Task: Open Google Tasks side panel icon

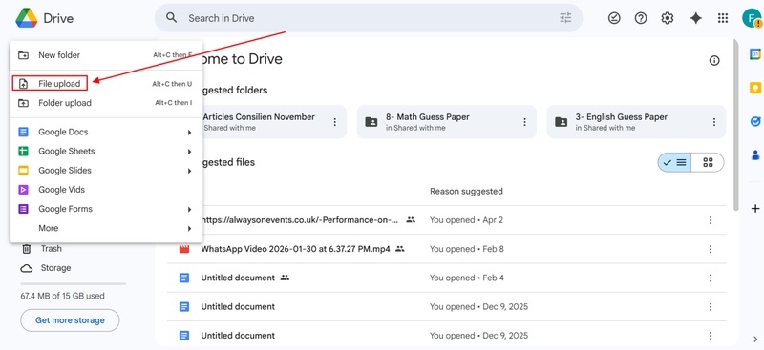Action: 755,122
